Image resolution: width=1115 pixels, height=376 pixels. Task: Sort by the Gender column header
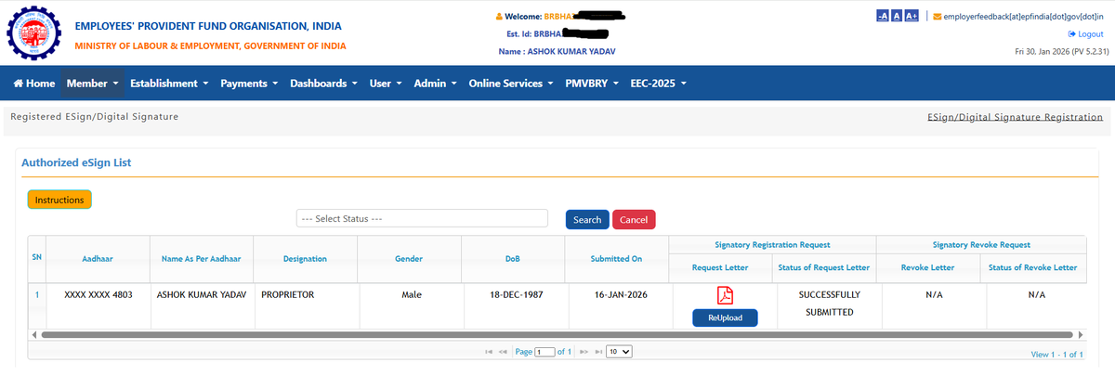pos(409,259)
